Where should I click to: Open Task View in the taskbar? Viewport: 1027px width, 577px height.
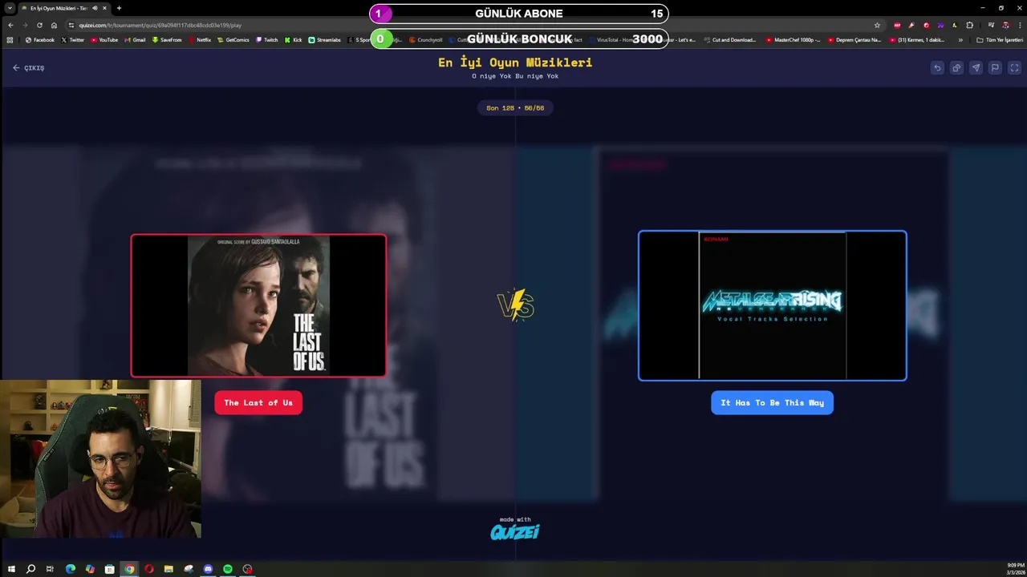point(50,569)
